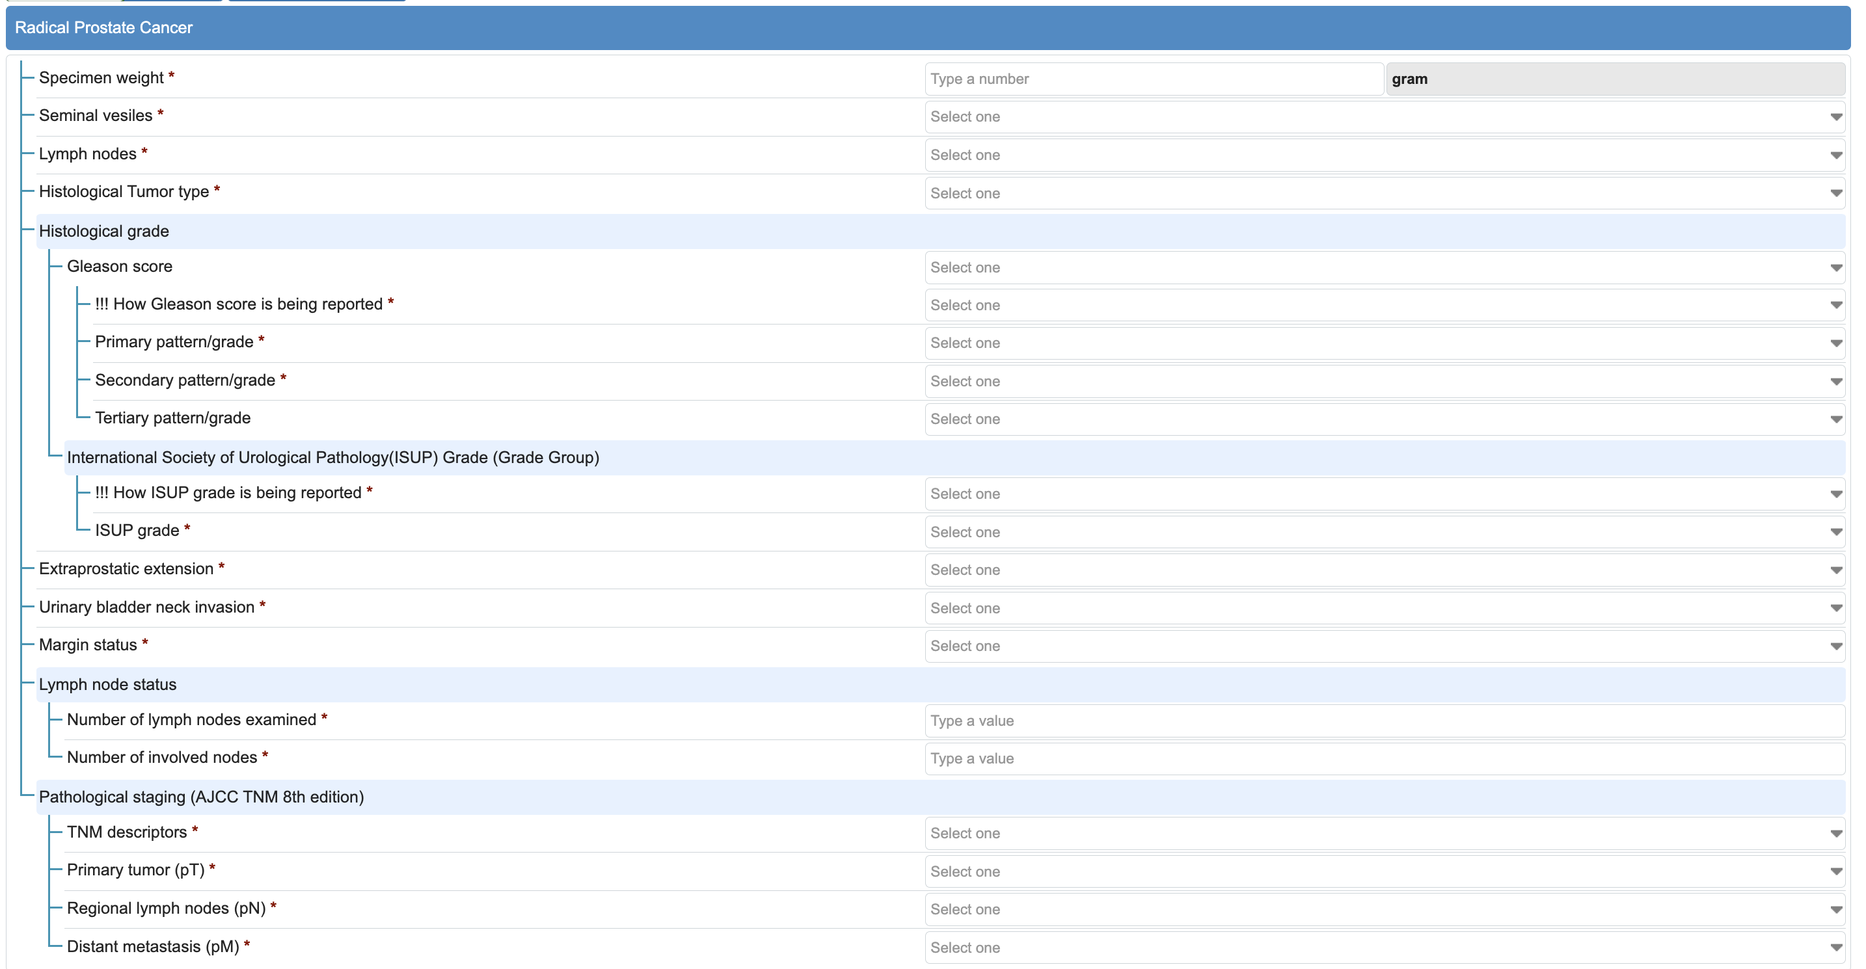Open the Margin status dropdown
1866x969 pixels.
[x=1384, y=645]
